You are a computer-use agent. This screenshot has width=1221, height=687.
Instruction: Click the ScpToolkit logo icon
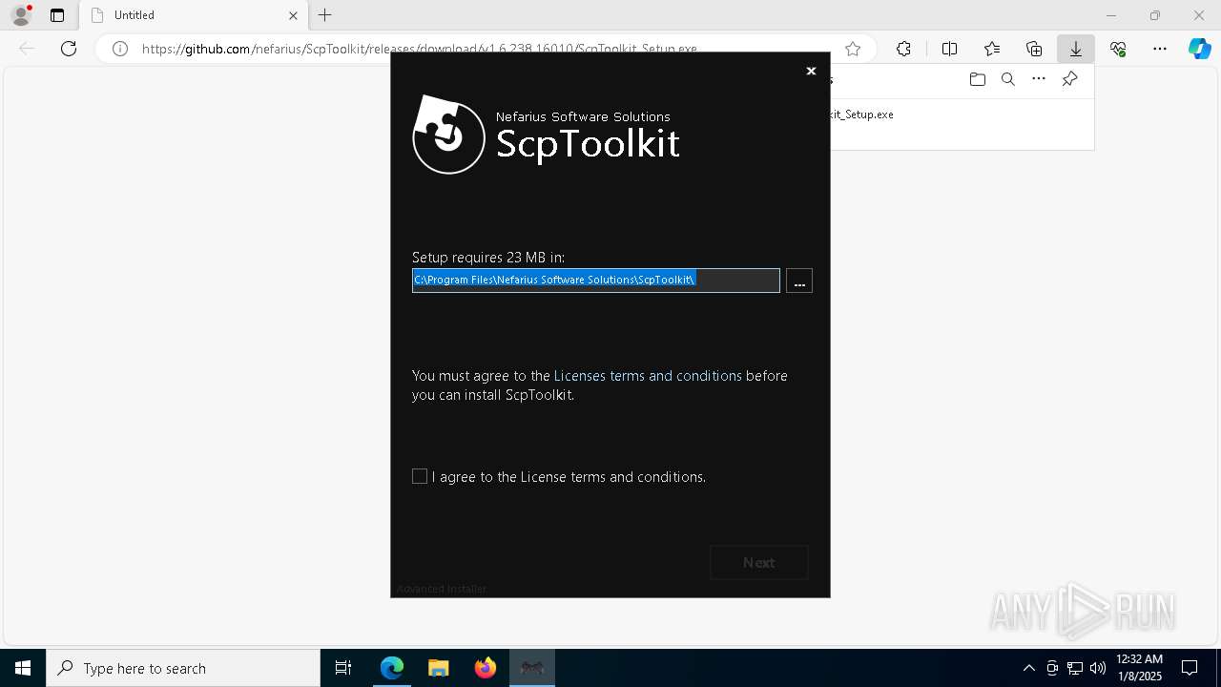pyautogui.click(x=449, y=135)
